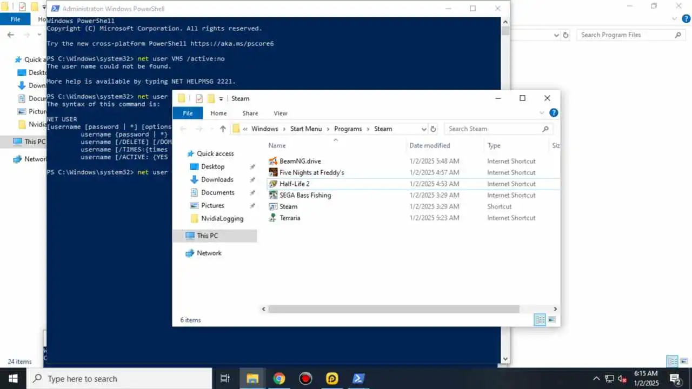The image size is (692, 389).
Task: Open the Quick Access Toolbar dropdown in Steam window
Action: point(221,99)
